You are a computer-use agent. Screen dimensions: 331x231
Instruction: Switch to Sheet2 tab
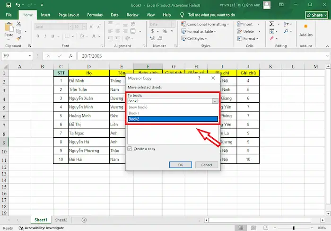[x=61, y=220]
